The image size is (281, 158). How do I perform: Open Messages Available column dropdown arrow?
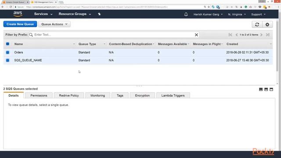coord(188,44)
